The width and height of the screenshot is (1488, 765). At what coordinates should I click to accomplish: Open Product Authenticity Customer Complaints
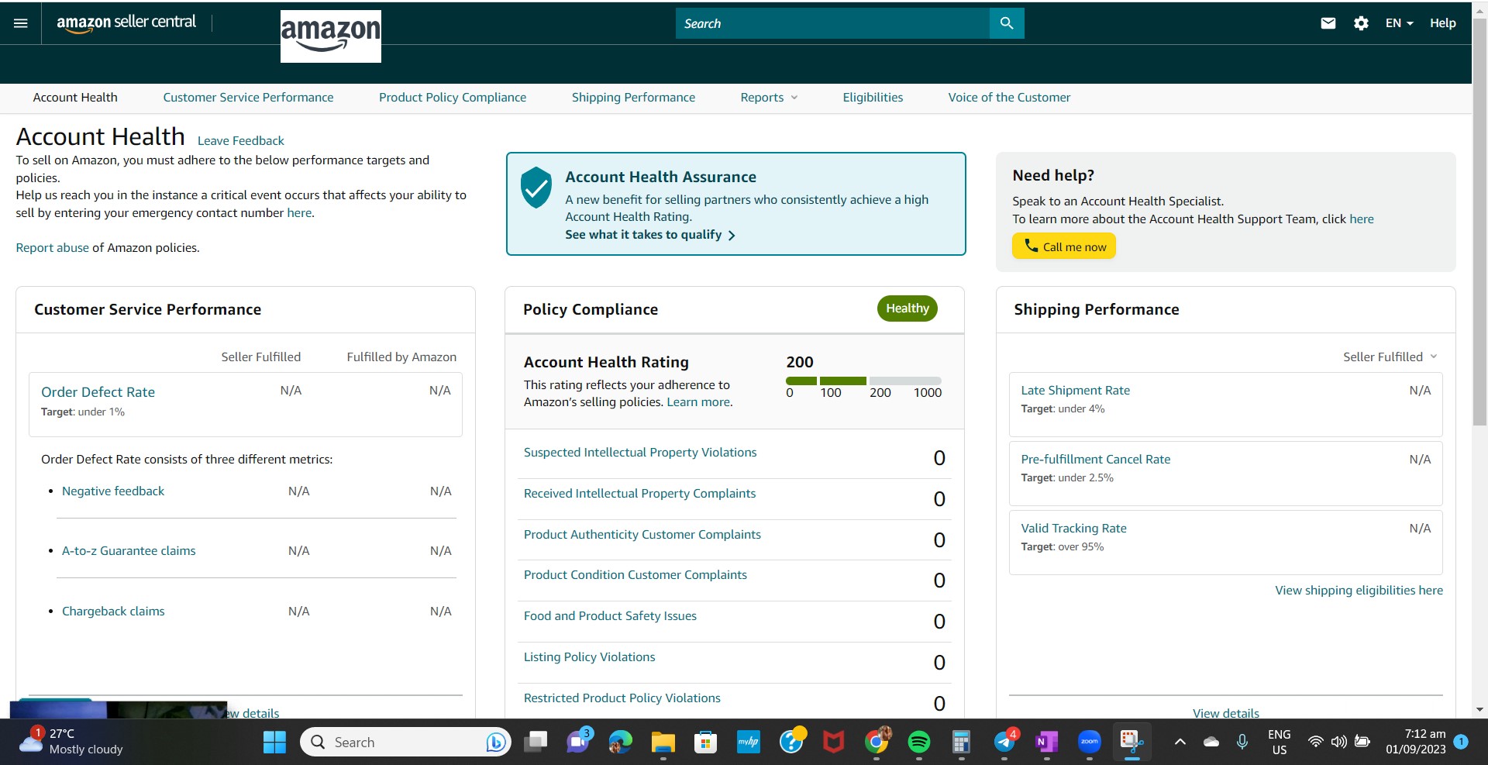(x=642, y=535)
